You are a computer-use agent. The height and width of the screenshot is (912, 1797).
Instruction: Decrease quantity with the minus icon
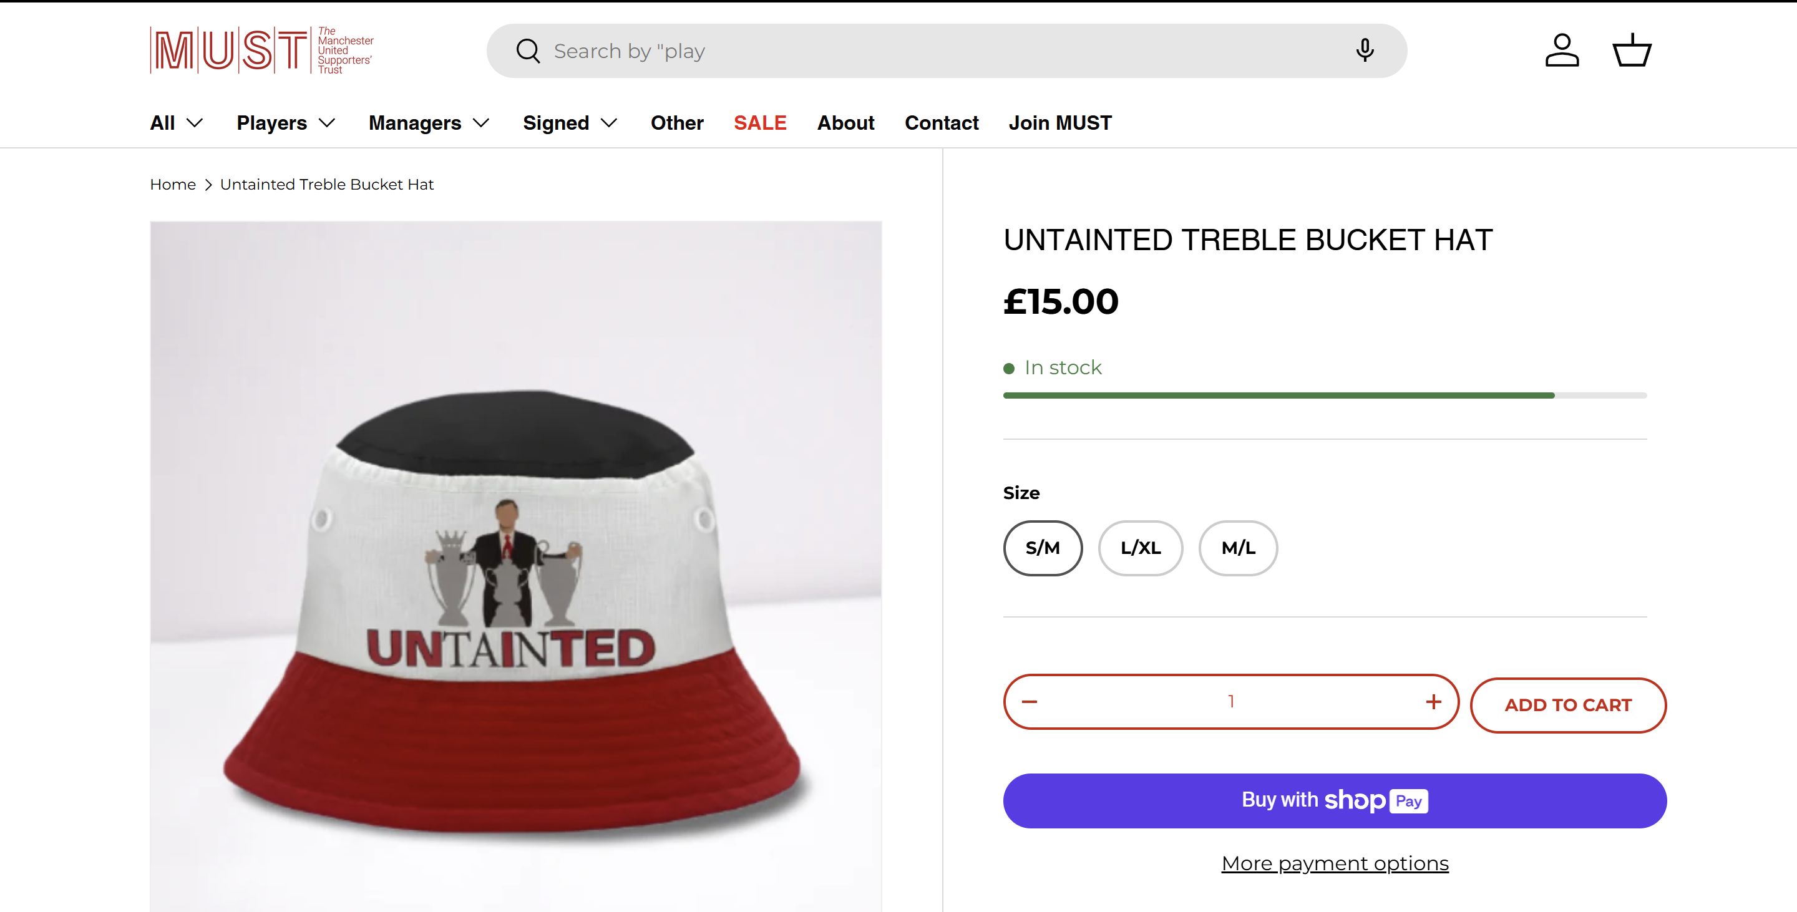[x=1030, y=701]
